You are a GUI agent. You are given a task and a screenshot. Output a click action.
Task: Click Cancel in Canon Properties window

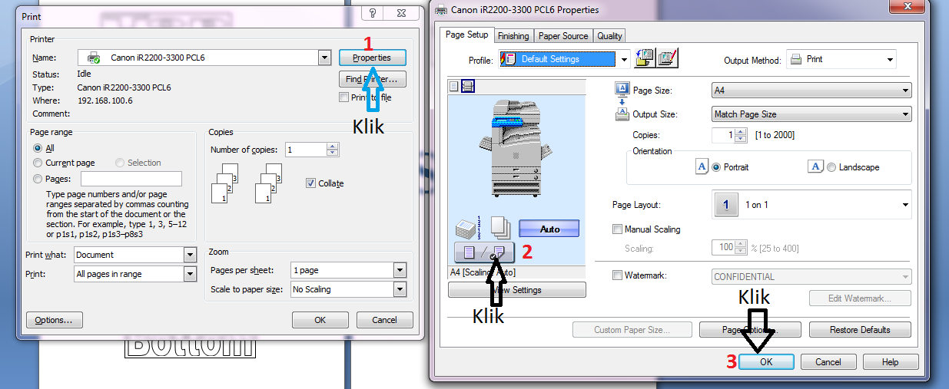828,362
